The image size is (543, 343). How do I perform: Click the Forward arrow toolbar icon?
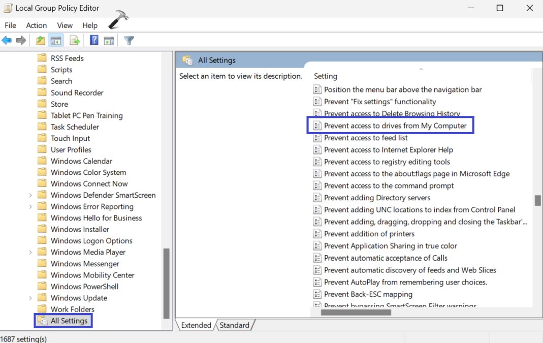click(x=21, y=40)
